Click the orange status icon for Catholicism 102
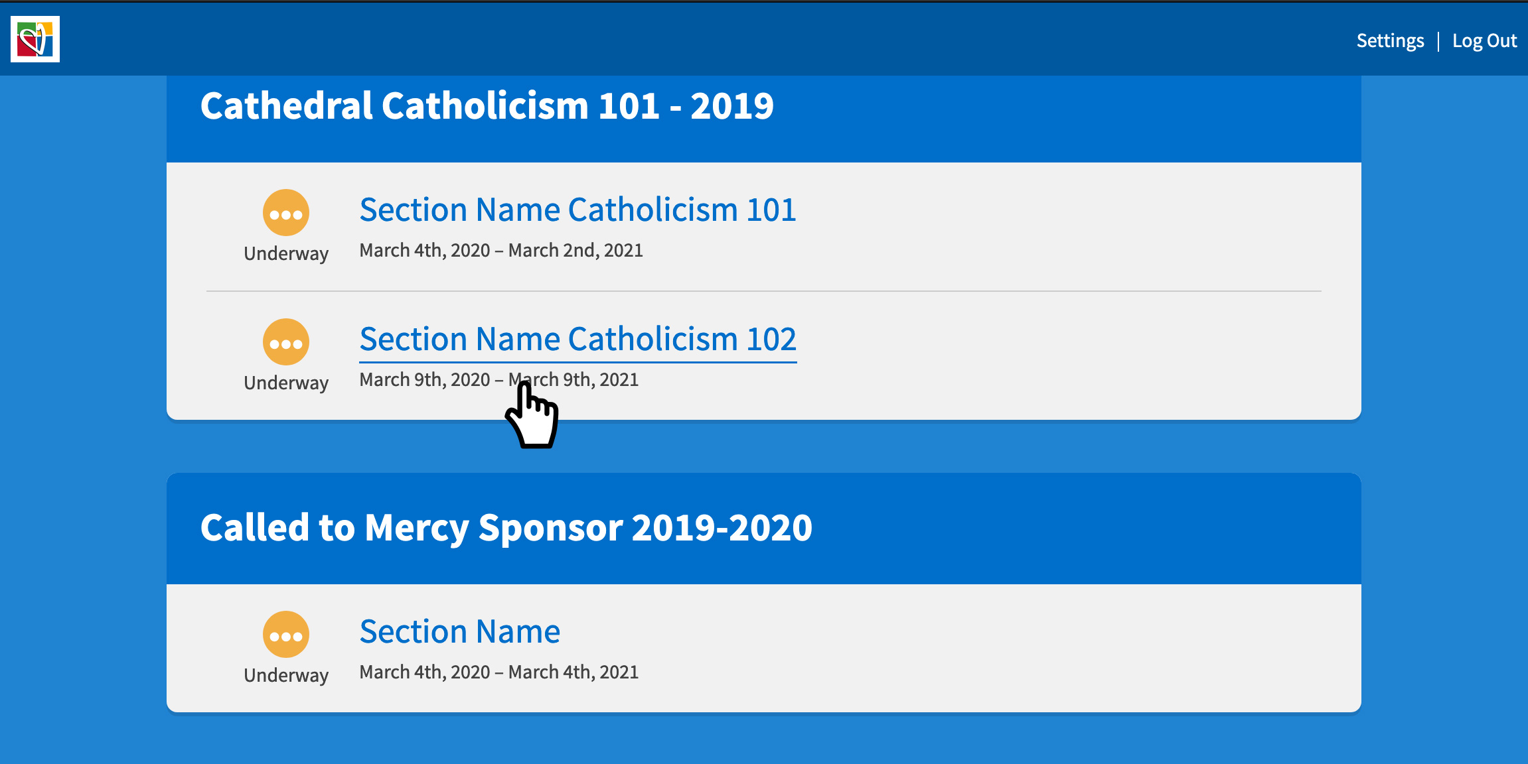This screenshot has height=764, width=1528. (x=286, y=342)
